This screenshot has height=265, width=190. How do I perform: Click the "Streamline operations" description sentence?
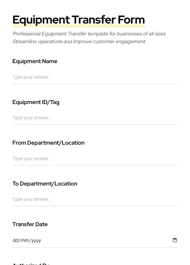[x=79, y=42]
